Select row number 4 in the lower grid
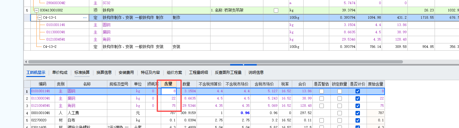 pos(27,113)
